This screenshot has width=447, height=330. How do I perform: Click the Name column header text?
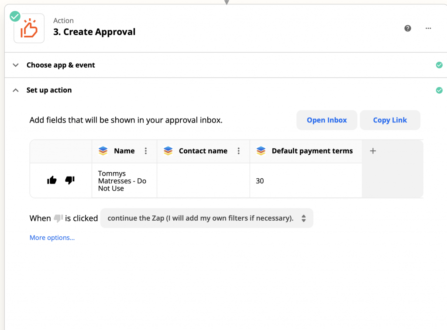(124, 151)
